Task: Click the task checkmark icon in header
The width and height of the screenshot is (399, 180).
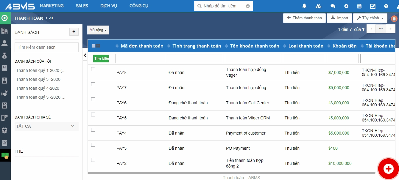Action: 373,6
